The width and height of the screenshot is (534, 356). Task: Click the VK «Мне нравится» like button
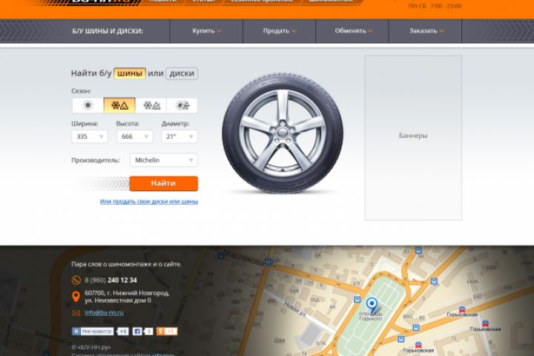(93, 331)
